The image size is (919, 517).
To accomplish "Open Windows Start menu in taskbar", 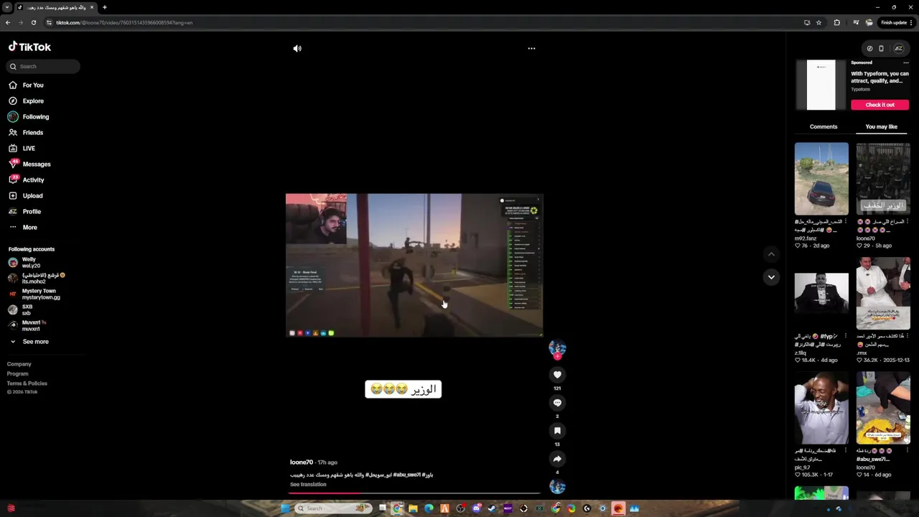I will click(x=285, y=508).
